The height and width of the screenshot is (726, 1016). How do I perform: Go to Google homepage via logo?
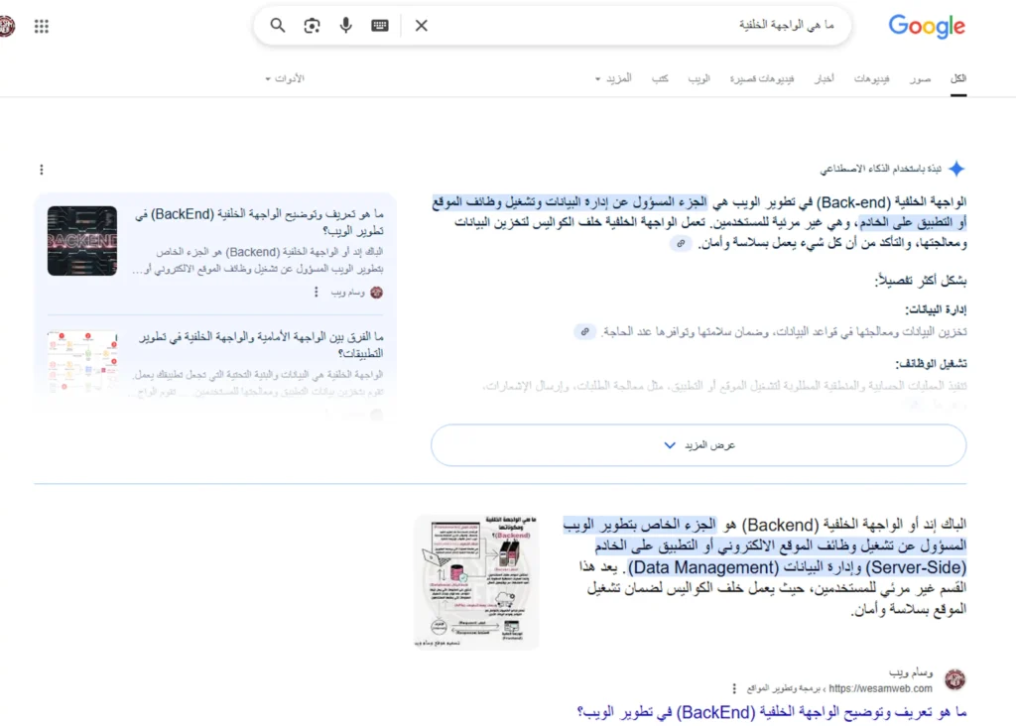[927, 26]
